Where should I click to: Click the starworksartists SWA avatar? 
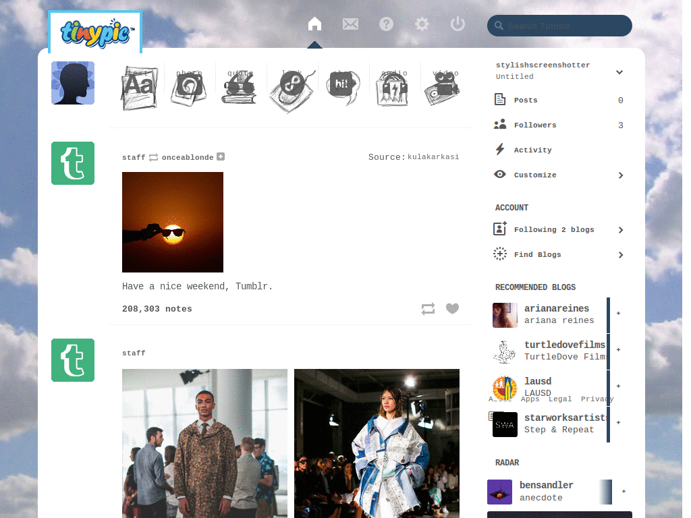505,425
